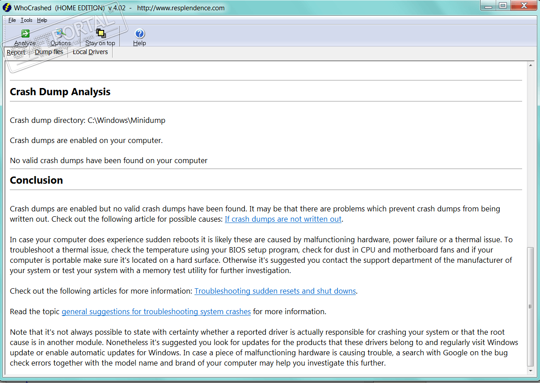Image resolution: width=540 pixels, height=383 pixels.
Task: Switch to the Report tab
Action: click(16, 52)
